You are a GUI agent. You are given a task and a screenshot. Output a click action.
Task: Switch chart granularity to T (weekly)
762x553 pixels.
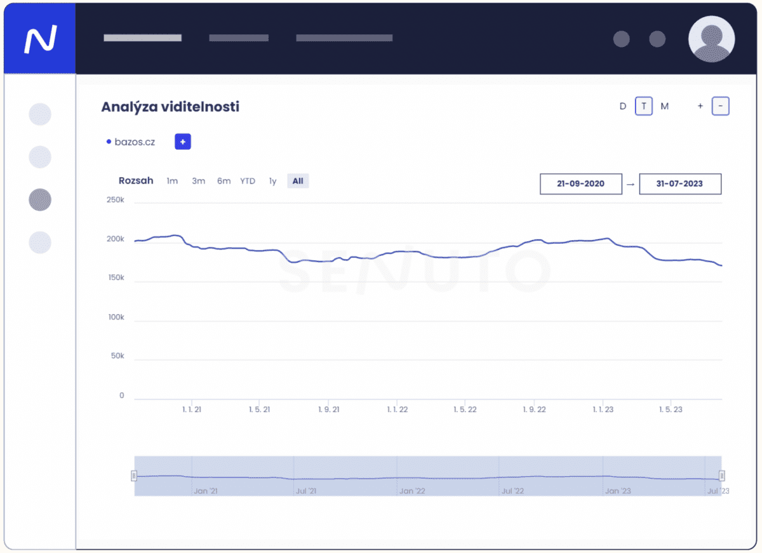(644, 106)
